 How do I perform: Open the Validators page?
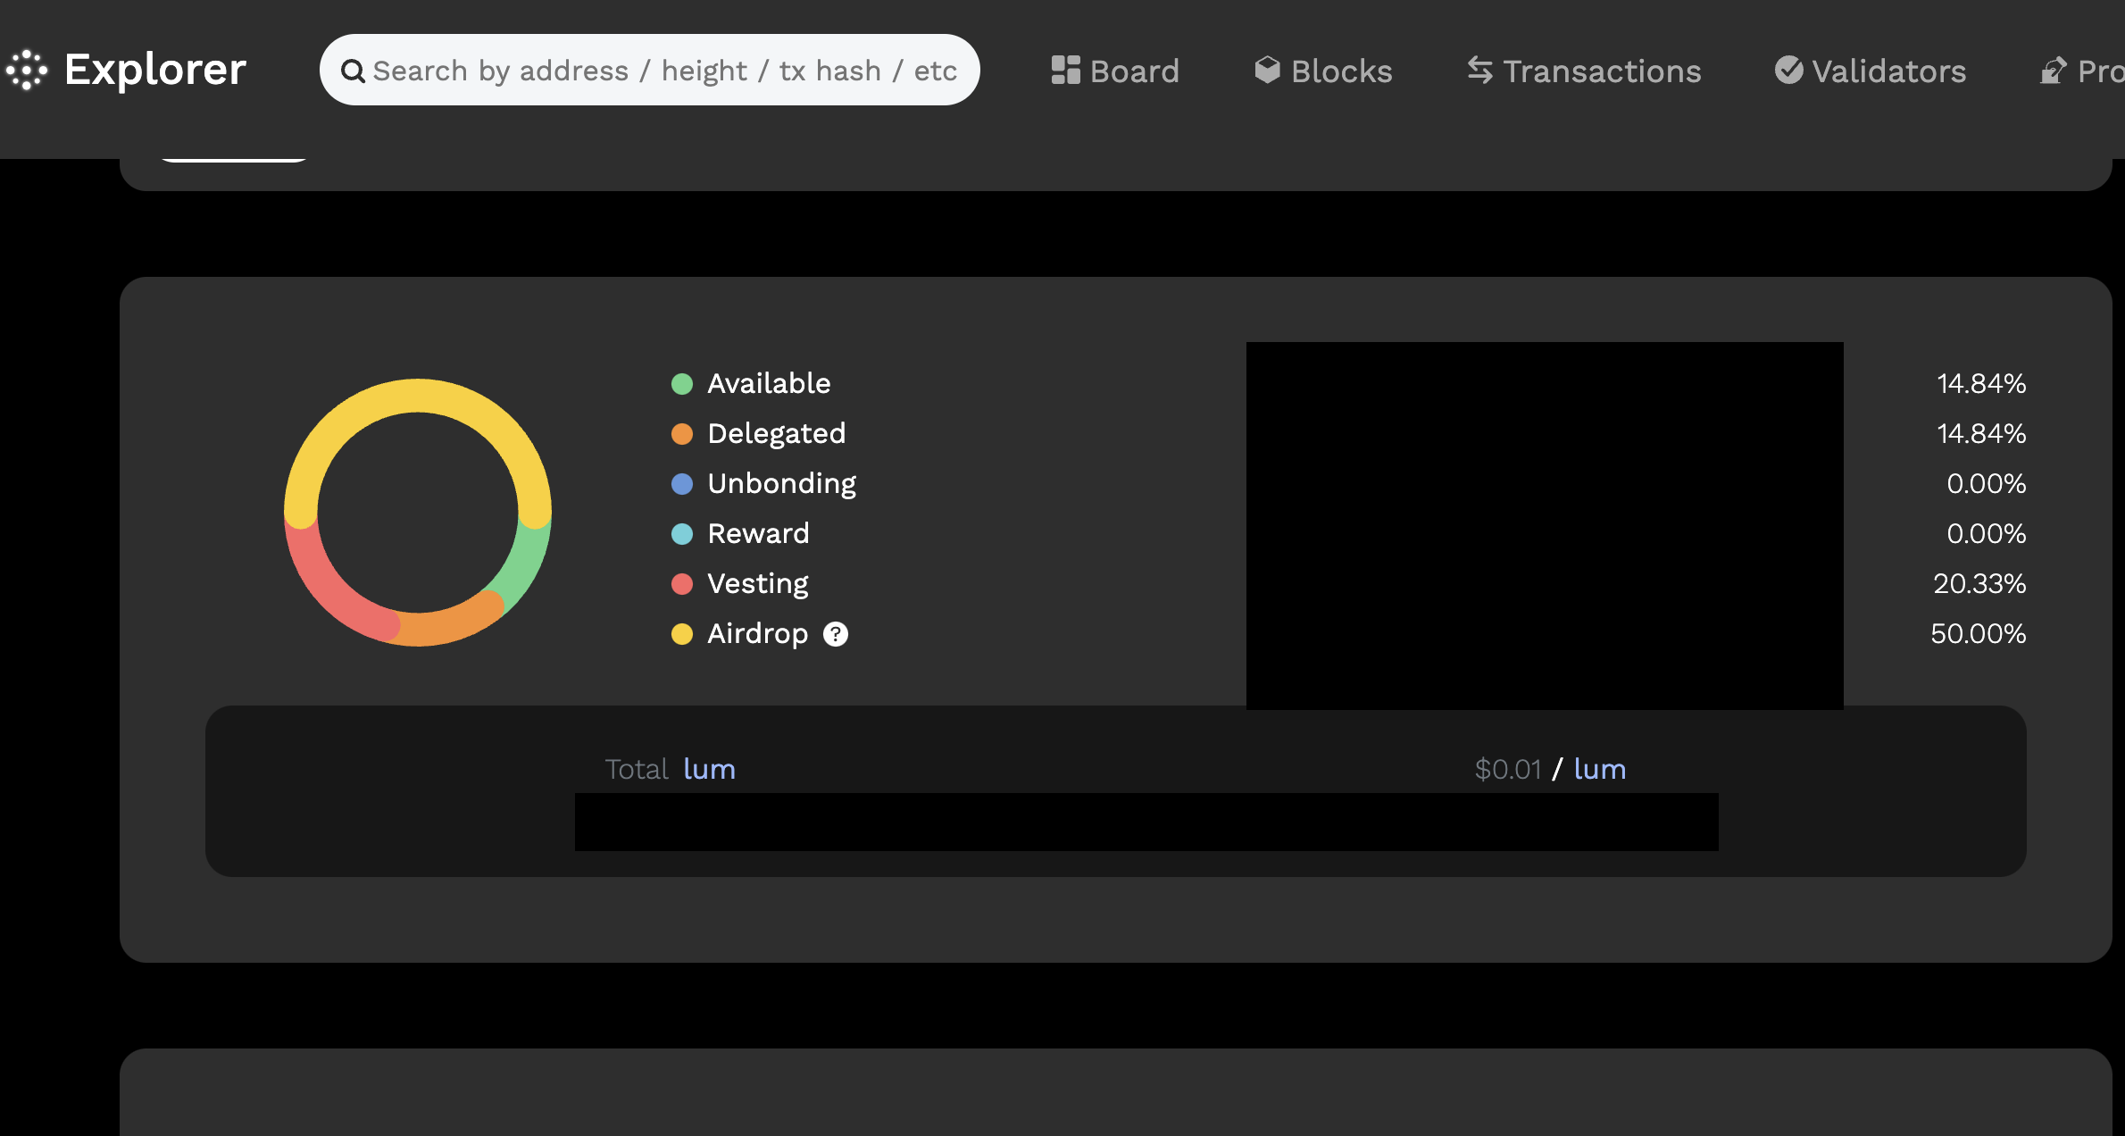pos(1888,71)
